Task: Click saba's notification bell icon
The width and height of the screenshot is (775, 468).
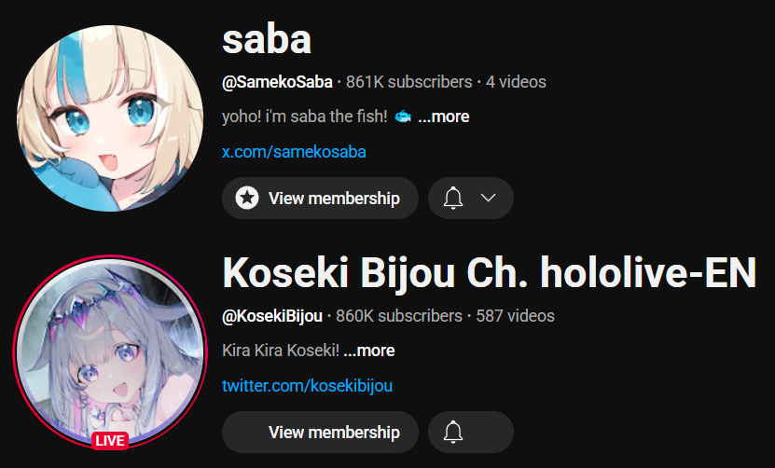Action: [452, 199]
